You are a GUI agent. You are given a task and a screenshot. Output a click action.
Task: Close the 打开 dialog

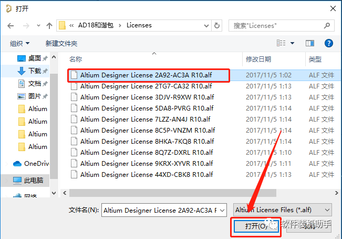coord(333,9)
